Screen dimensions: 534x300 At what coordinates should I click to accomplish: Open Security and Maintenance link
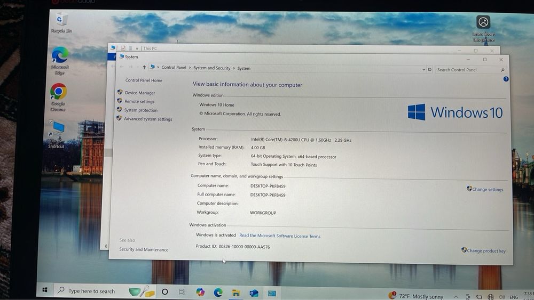point(144,249)
